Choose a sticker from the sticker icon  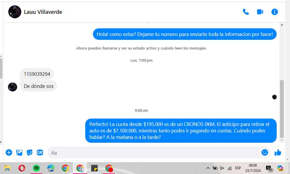[30, 152]
